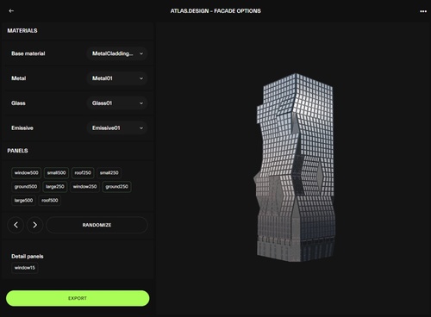
Task: Open the Glass01 selector
Action: (x=117, y=103)
